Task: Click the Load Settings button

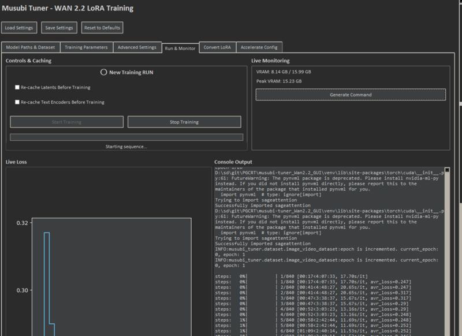Action: [x=20, y=28]
